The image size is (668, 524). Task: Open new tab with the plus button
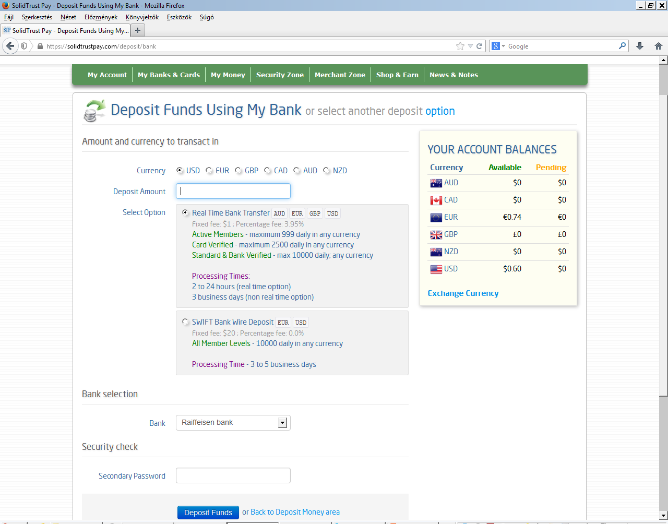(138, 30)
